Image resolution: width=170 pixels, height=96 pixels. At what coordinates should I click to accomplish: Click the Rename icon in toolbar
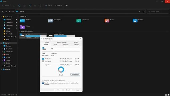coord(30,6)
